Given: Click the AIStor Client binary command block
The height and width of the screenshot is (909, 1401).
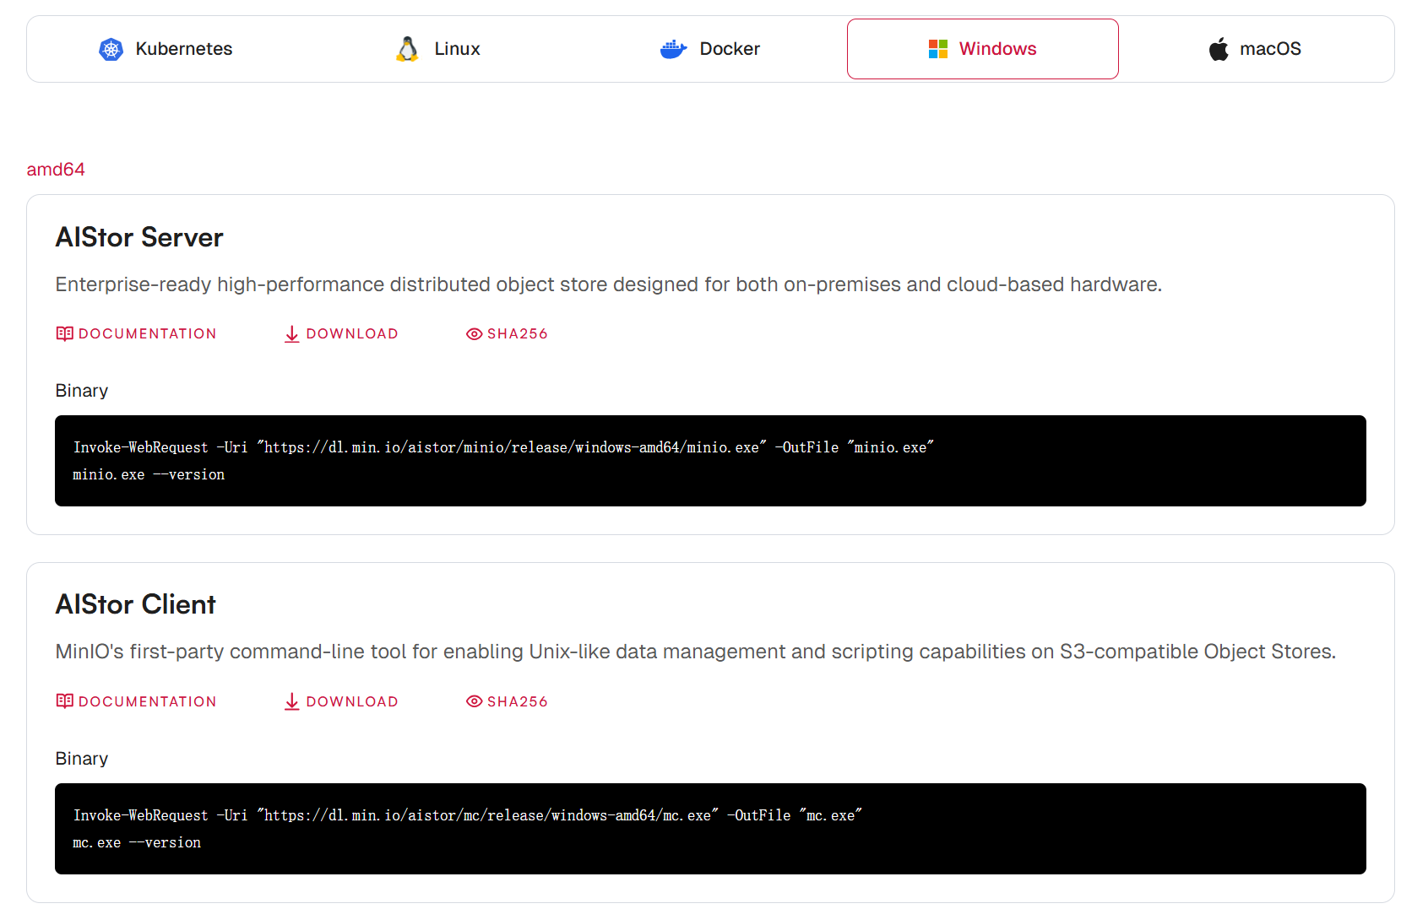Looking at the screenshot, I should click(x=709, y=829).
